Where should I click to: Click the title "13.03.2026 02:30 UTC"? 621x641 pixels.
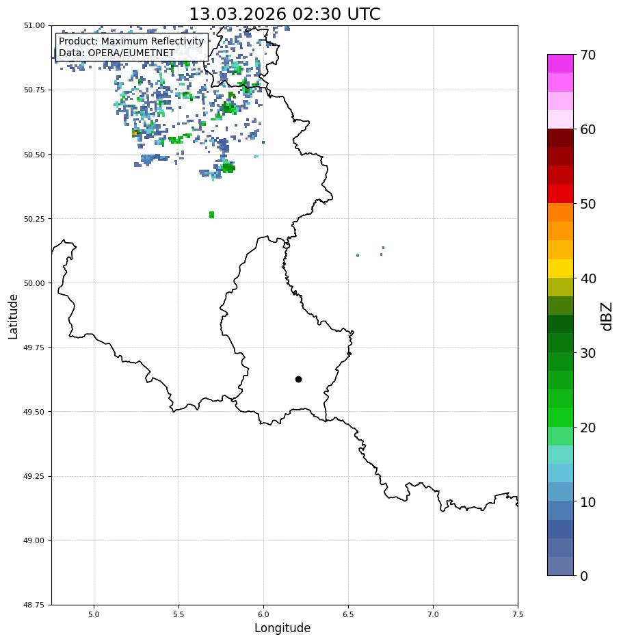click(285, 14)
